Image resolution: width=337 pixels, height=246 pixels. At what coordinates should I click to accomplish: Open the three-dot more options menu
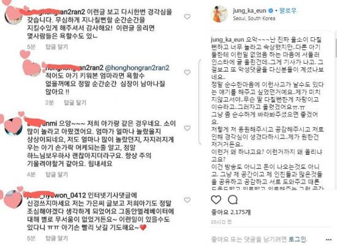click(329, 239)
